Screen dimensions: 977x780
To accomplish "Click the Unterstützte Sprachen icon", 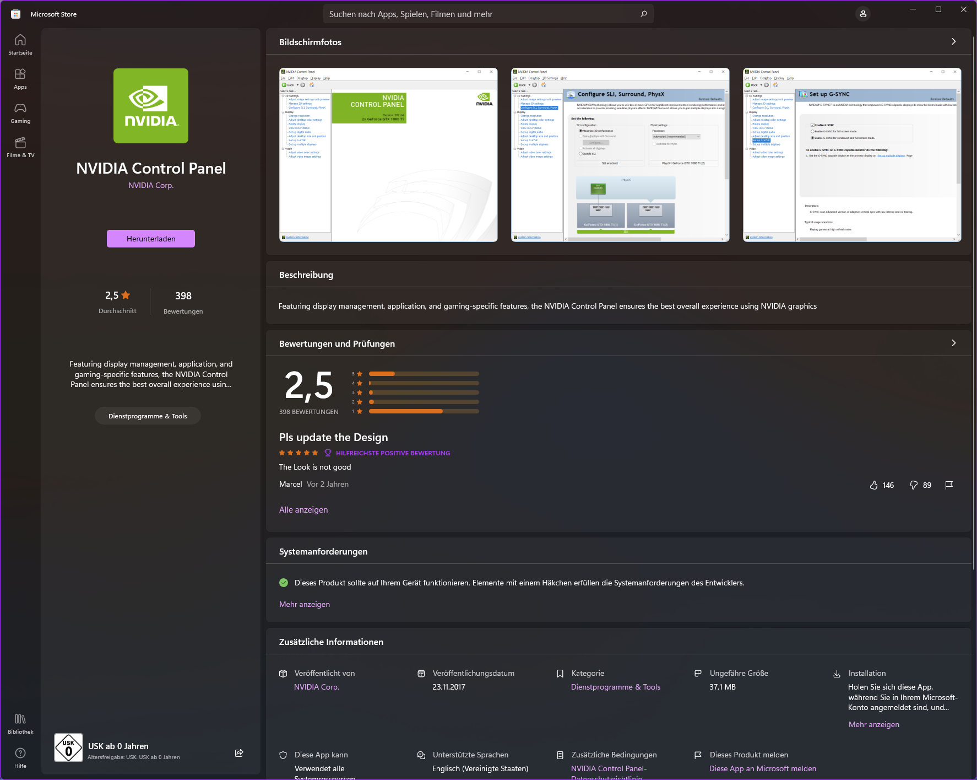I will tap(421, 755).
